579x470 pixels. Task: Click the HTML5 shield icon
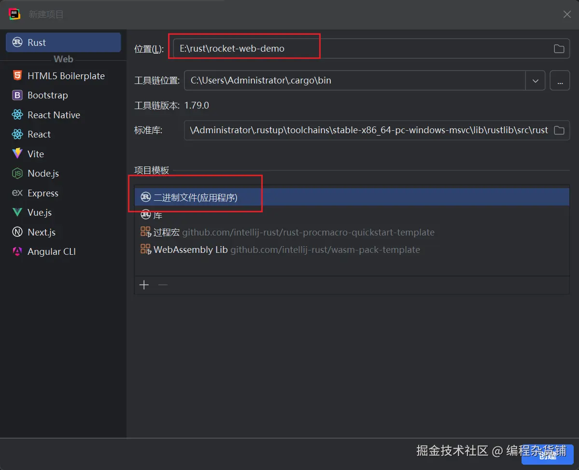17,76
